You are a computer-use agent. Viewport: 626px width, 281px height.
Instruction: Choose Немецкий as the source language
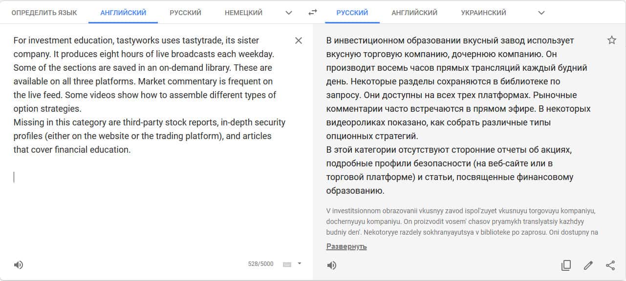[243, 13]
